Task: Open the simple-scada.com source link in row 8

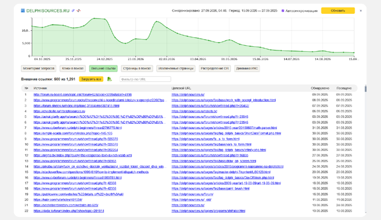Action: coord(73,133)
